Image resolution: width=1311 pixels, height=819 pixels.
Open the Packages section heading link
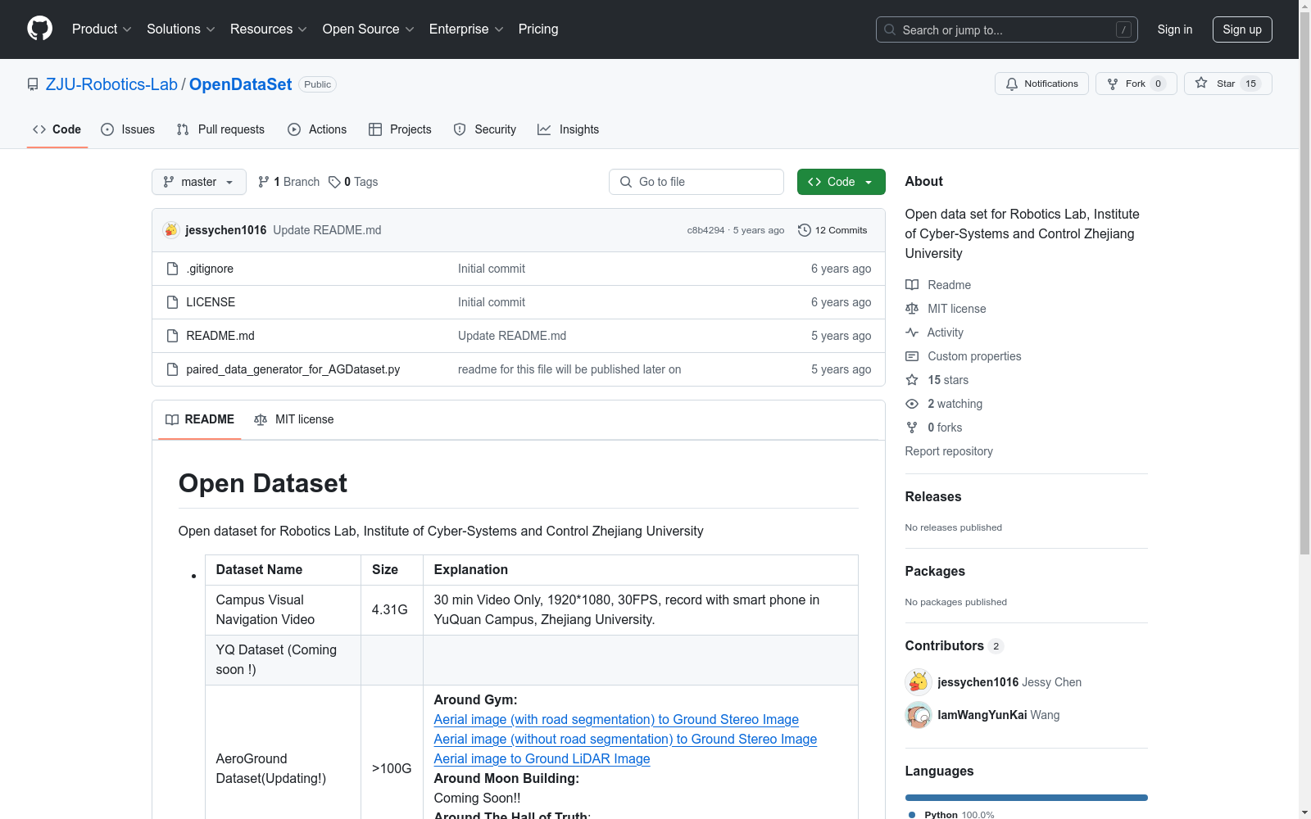tap(935, 571)
